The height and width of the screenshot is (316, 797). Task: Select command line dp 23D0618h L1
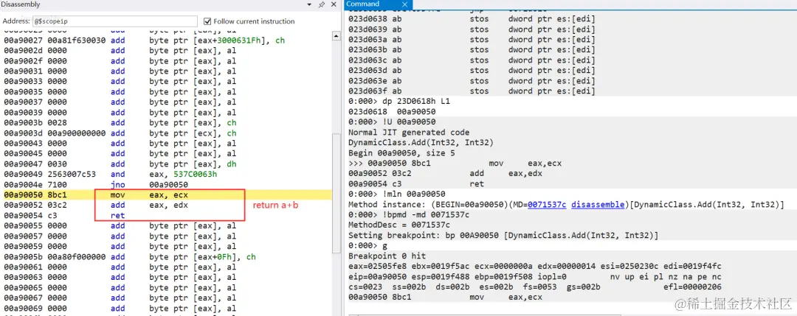click(399, 102)
